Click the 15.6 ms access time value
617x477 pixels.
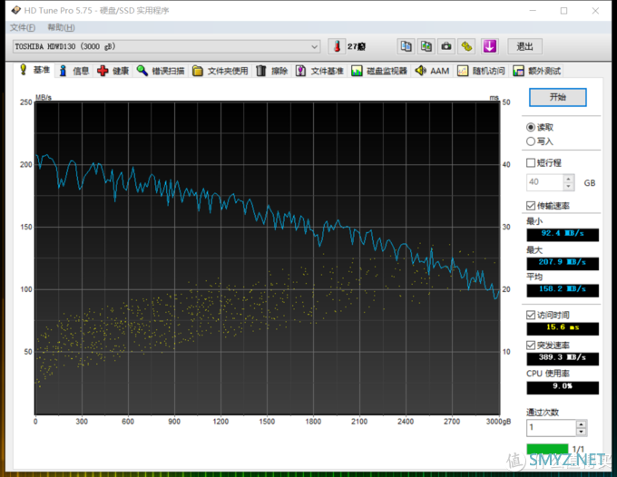point(563,328)
